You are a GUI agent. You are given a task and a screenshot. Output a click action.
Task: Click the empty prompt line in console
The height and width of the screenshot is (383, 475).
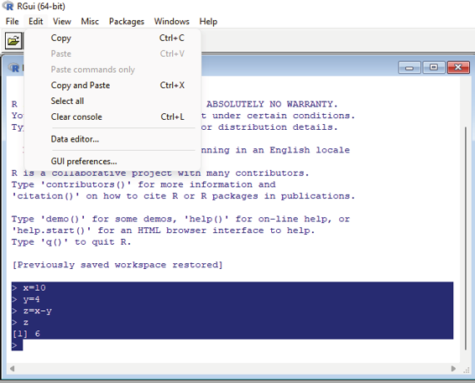(x=232, y=345)
